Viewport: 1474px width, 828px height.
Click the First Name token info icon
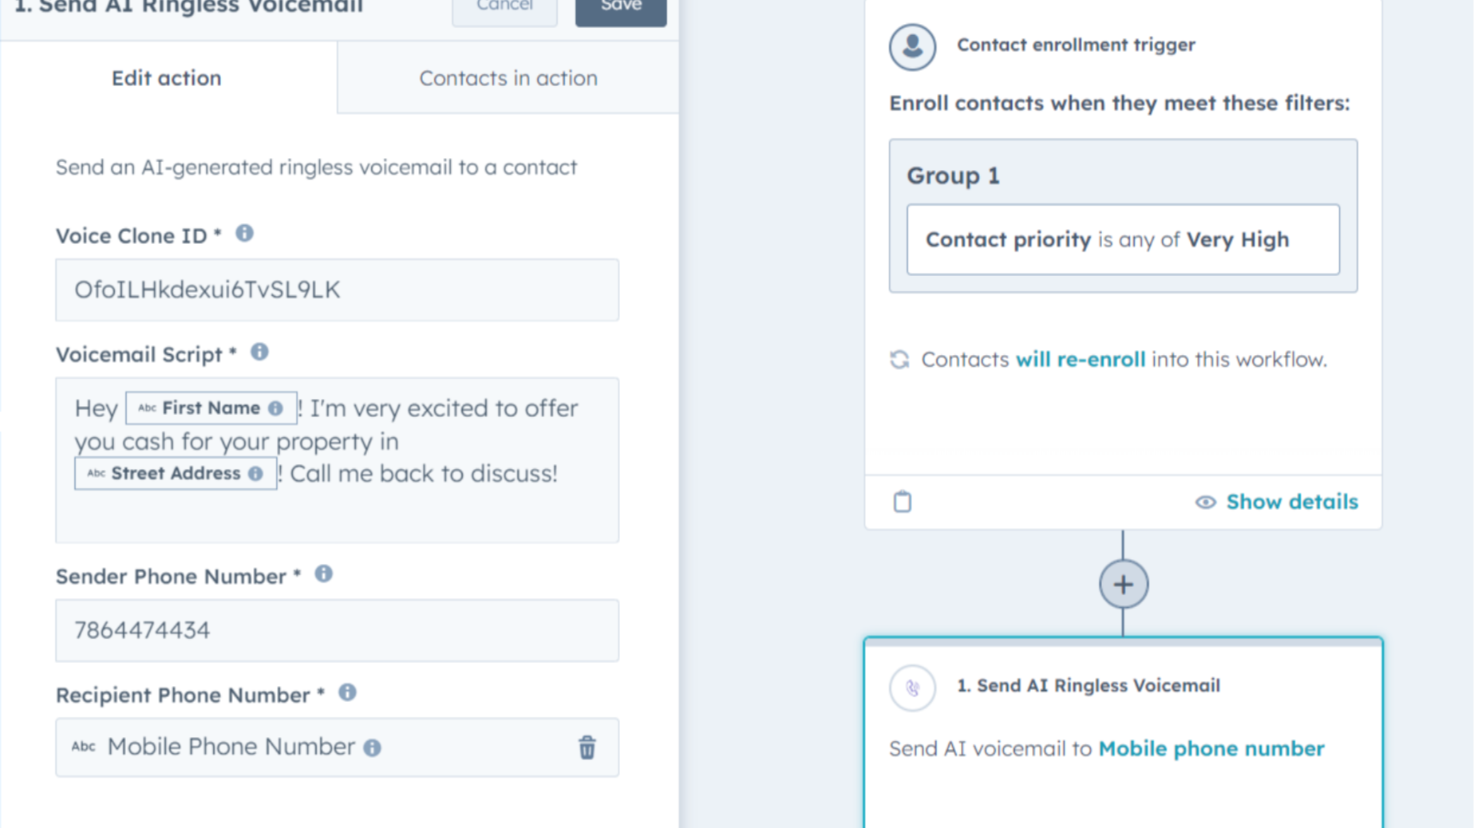(x=275, y=408)
